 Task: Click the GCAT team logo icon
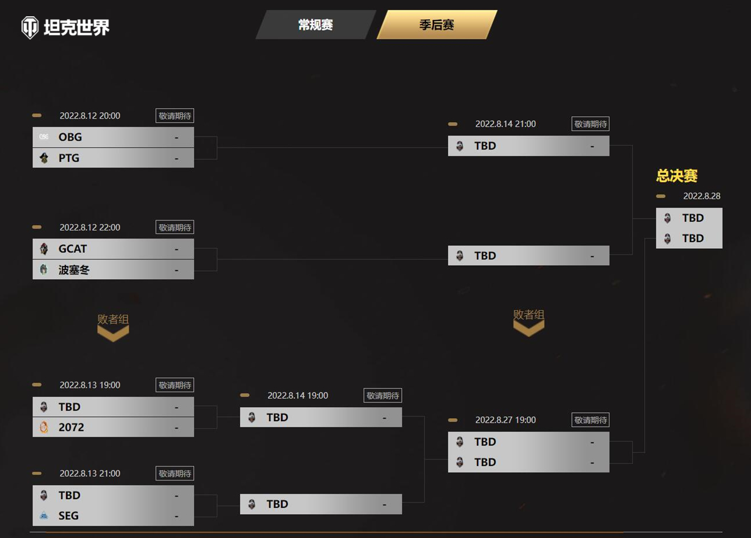pos(44,249)
